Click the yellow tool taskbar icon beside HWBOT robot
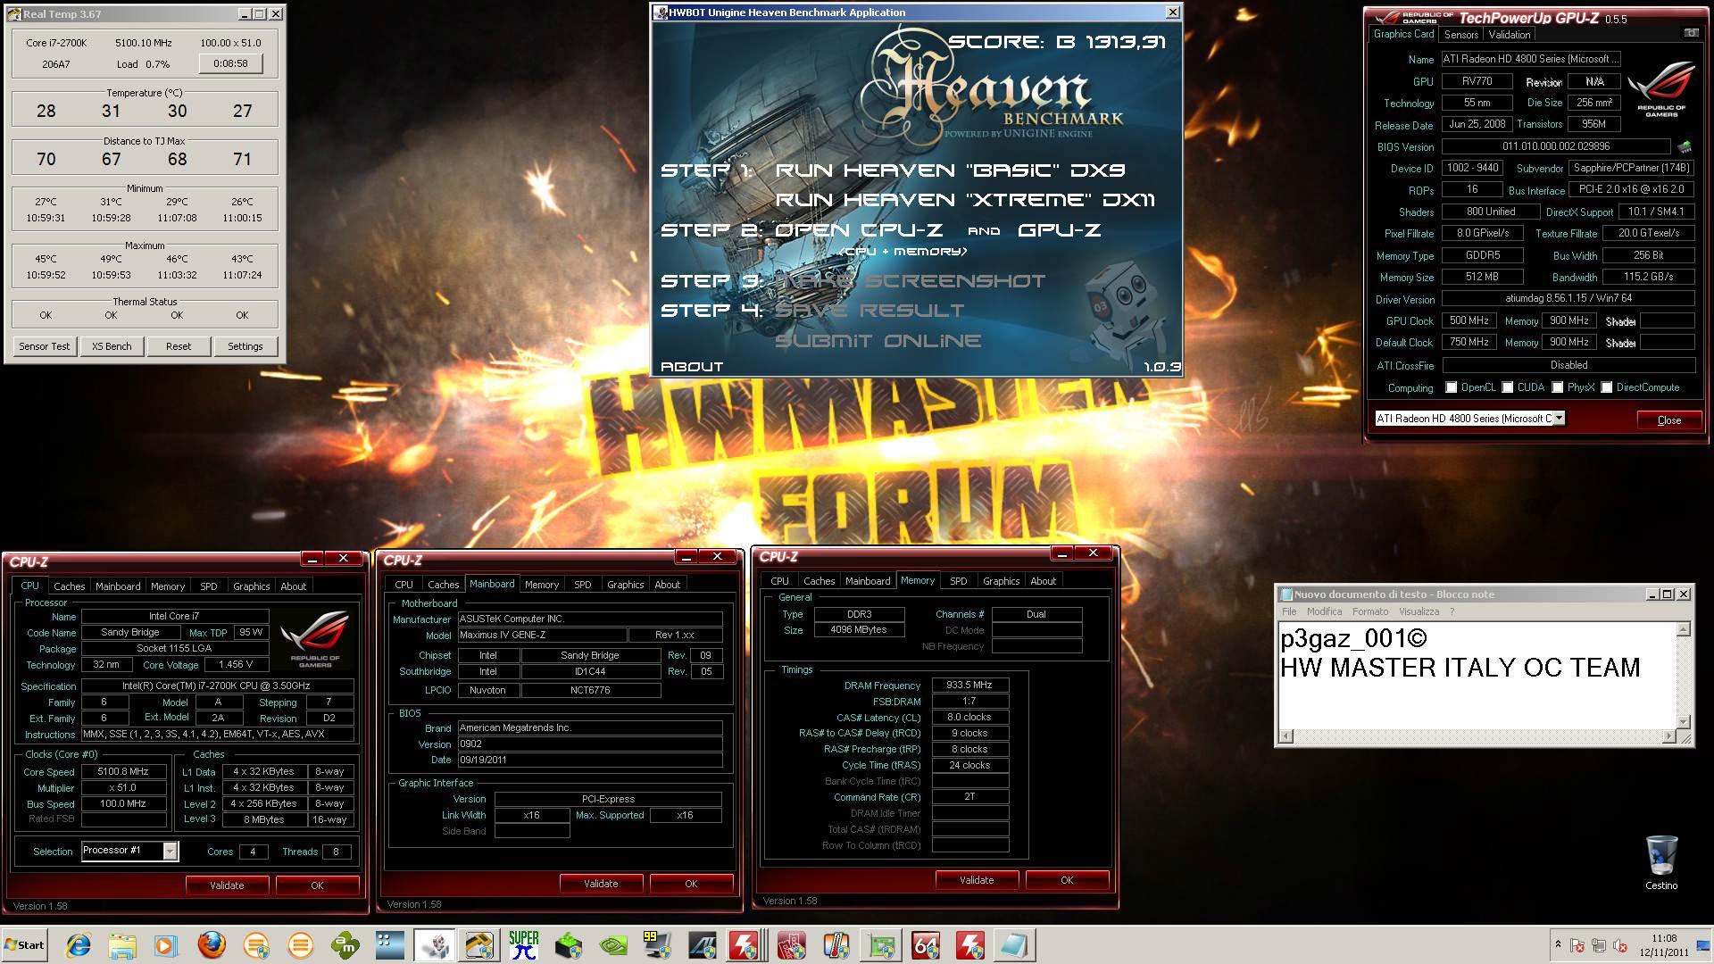Screen dimensions: 1714x964 pos(479,945)
